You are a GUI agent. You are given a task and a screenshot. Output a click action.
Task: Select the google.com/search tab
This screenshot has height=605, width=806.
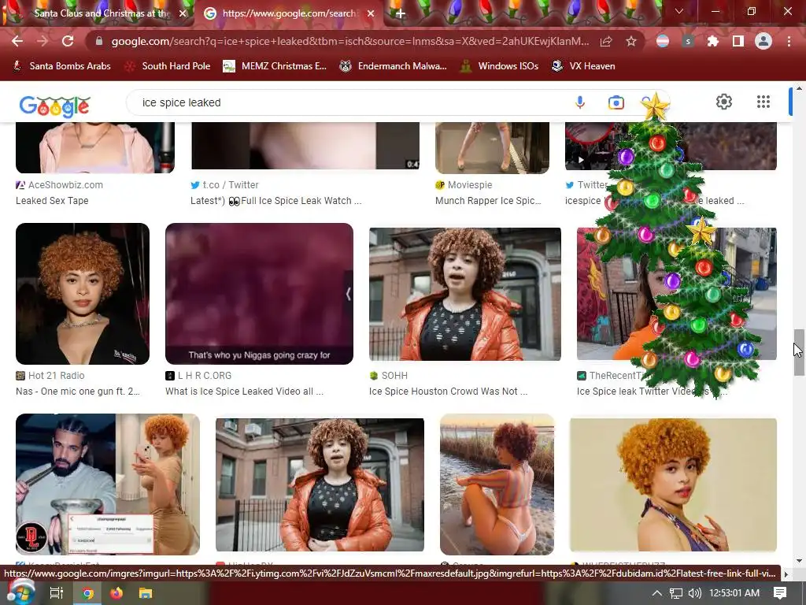pyautogui.click(x=288, y=13)
